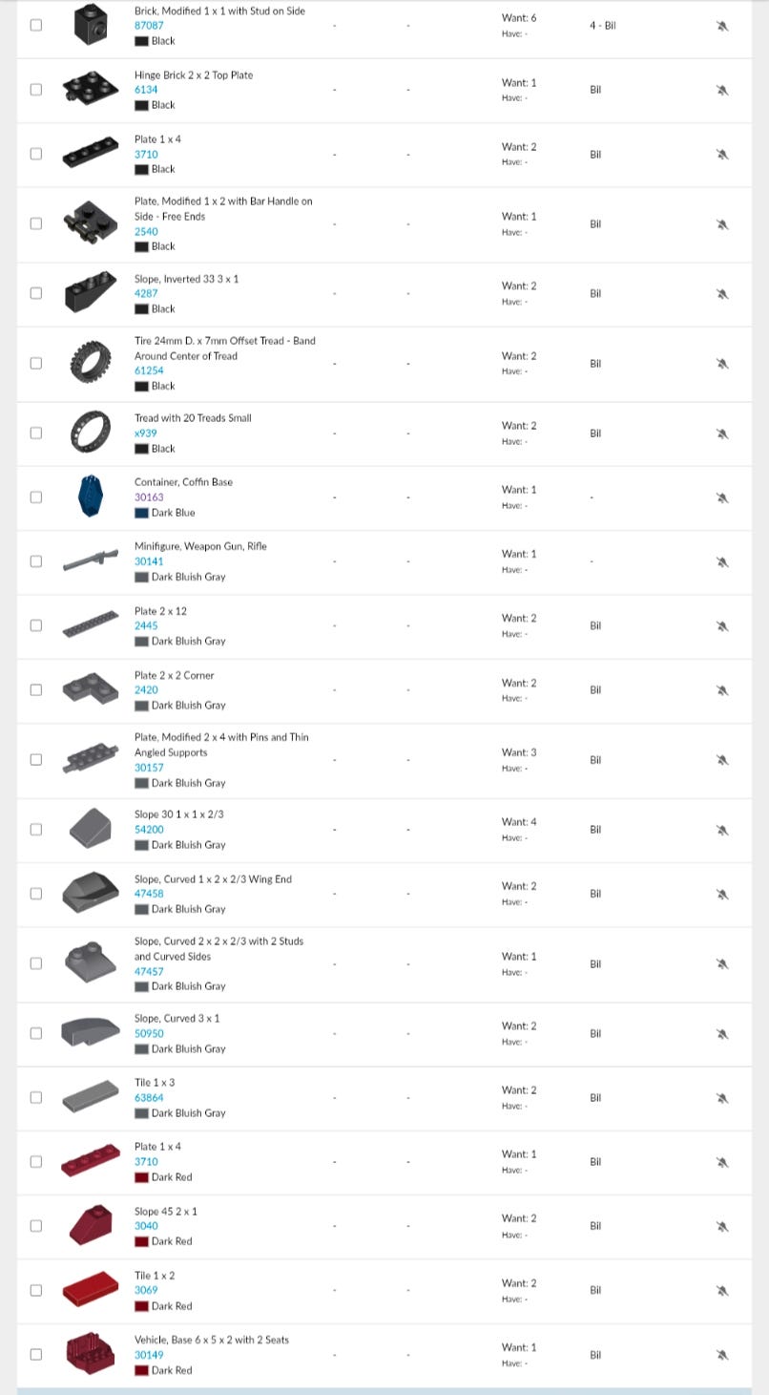Screen dimensions: 769x1395
Task: Select the Tire 24mm D. x 7mm row checkbox
Action: [36, 363]
